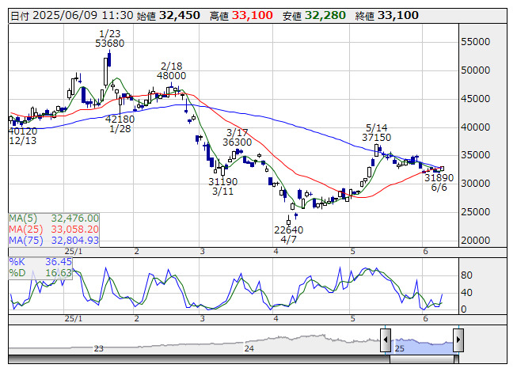This screenshot has width=517, height=372.
Task: Click the 2/18 peak label 48000
Action: coord(171,75)
